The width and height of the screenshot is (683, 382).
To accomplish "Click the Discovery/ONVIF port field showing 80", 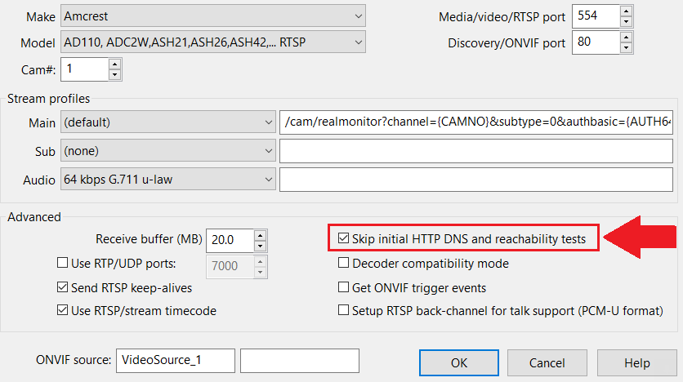I will [596, 42].
